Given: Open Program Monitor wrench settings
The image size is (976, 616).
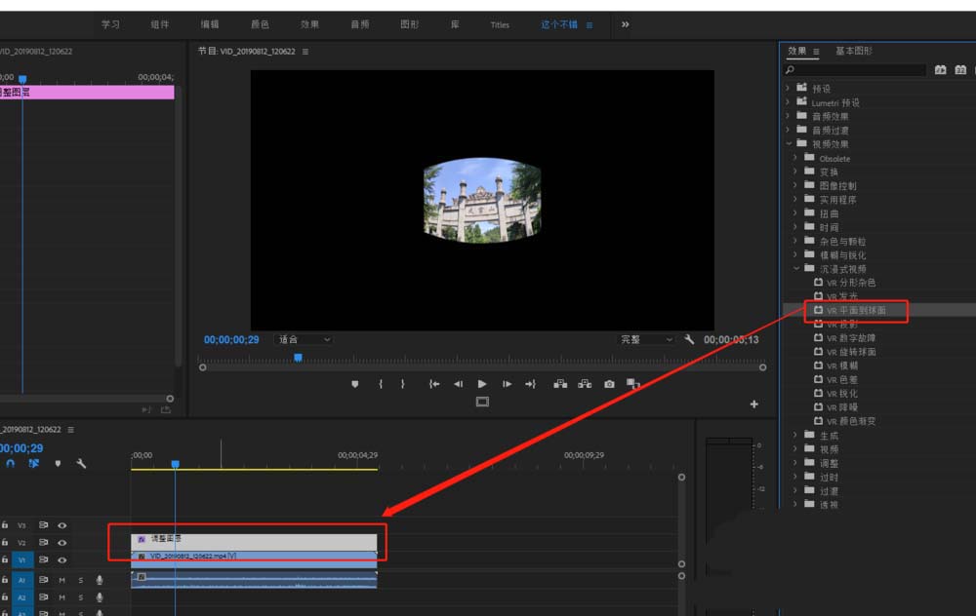Looking at the screenshot, I should coord(689,339).
